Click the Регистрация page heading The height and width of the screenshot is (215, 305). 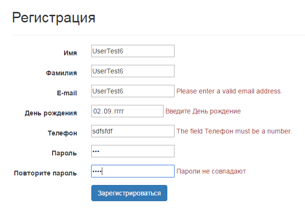point(54,18)
